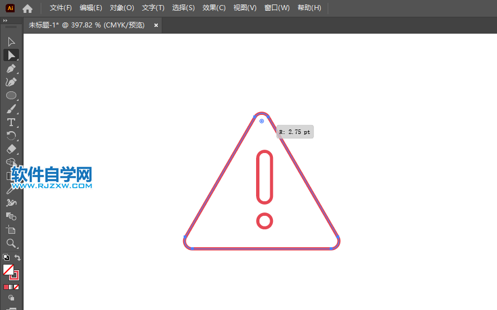
Task: Open the 视图(V) menu
Action: pos(245,8)
